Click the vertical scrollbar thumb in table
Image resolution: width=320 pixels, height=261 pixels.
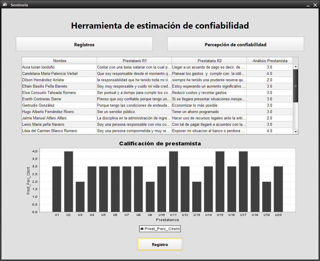[295, 86]
